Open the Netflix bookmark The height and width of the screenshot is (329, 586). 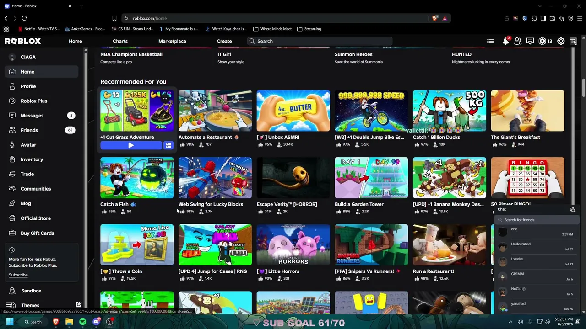point(38,29)
